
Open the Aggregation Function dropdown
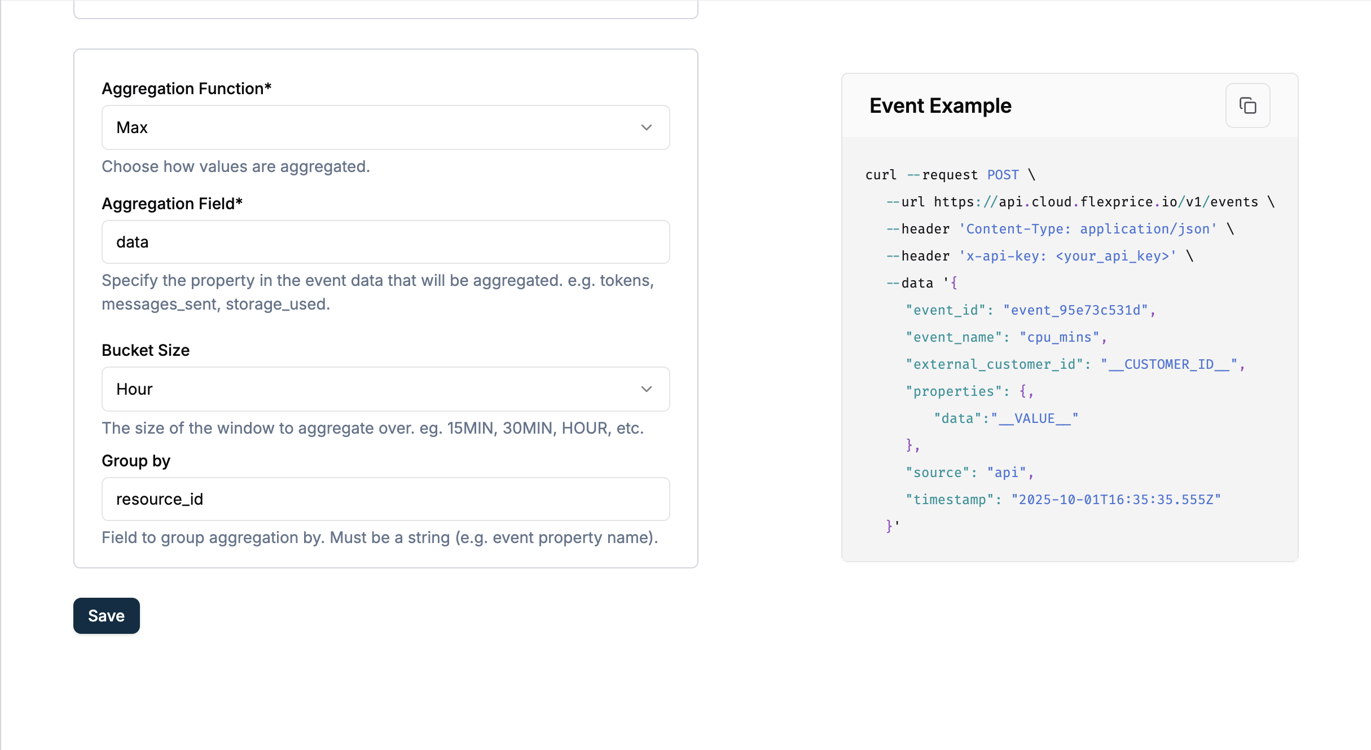(385, 127)
